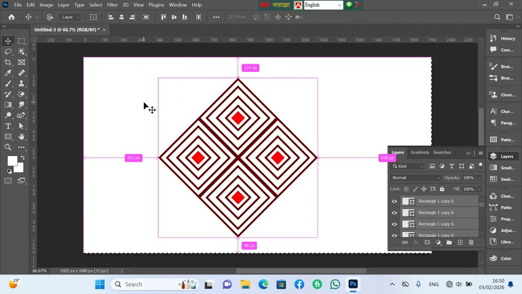The height and width of the screenshot is (294, 522).
Task: Open the Photoshop search magnifier icon
Action: coord(497,17)
